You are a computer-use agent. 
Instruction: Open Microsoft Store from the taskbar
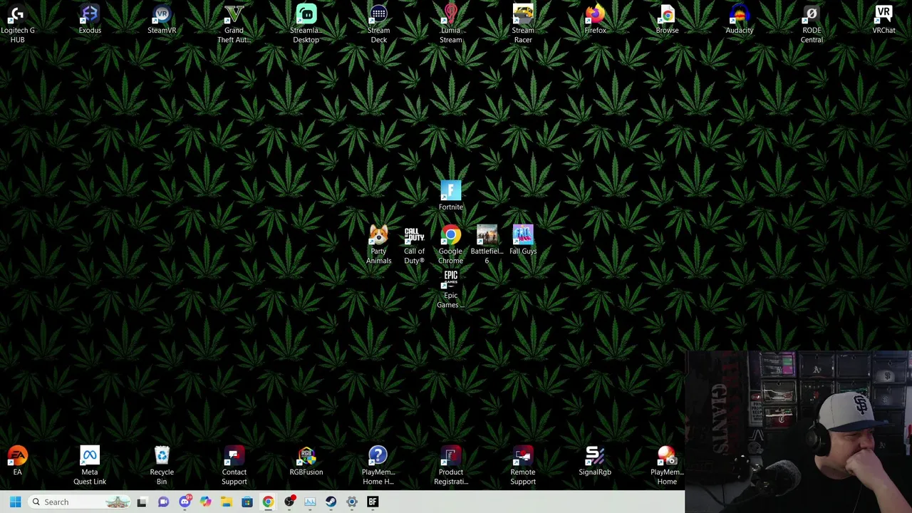[247, 502]
